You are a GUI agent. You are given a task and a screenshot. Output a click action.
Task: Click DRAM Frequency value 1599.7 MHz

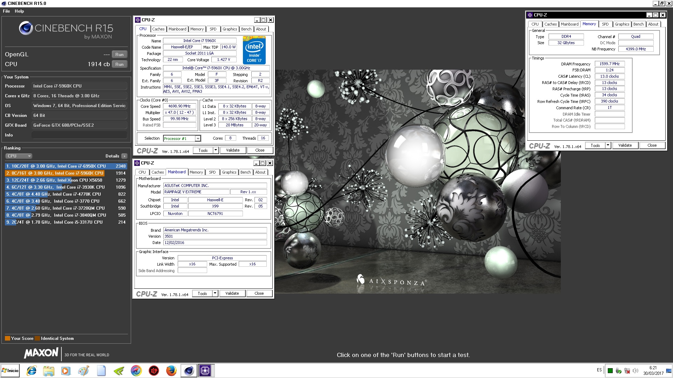point(610,64)
